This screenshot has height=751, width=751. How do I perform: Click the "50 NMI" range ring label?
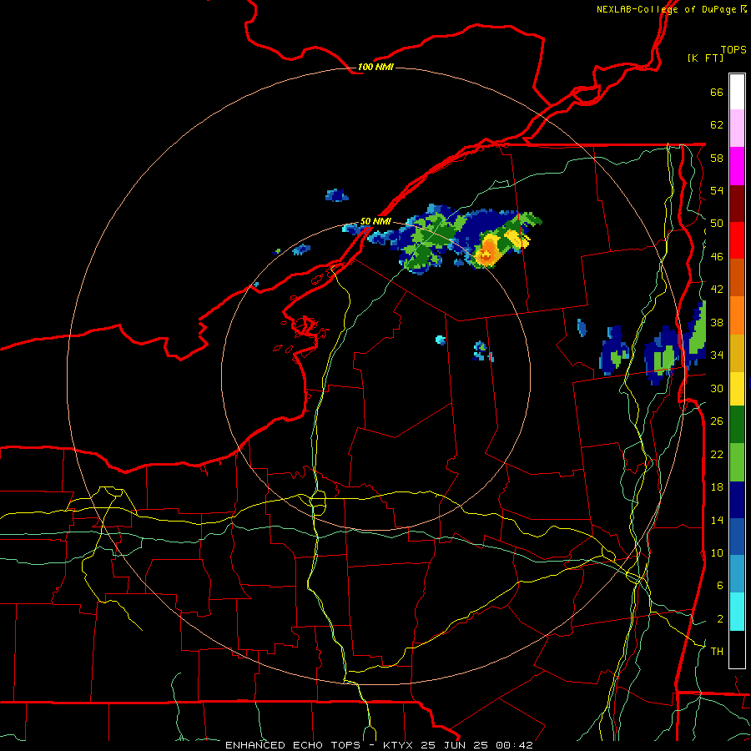(x=375, y=221)
